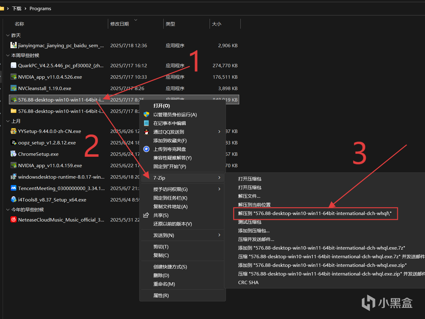Choose 复制文件地址(A)
Viewport: 425px width, 319px height.
point(170,206)
